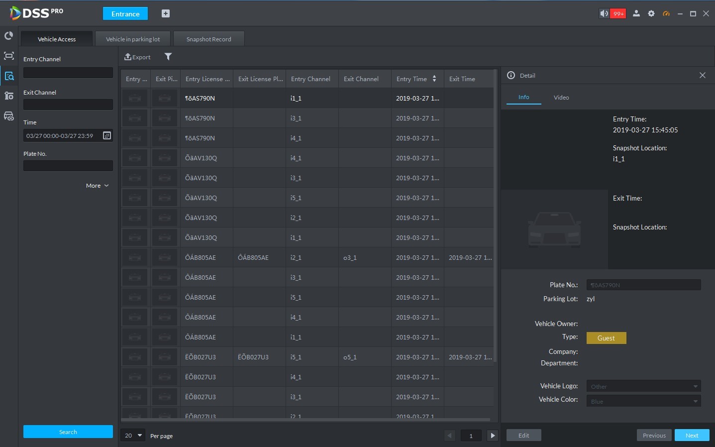Open the parking vehicle sidebar icon
This screenshot has height=447, width=715.
click(9, 116)
